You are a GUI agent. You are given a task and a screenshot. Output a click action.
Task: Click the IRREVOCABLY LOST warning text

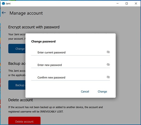52,111
